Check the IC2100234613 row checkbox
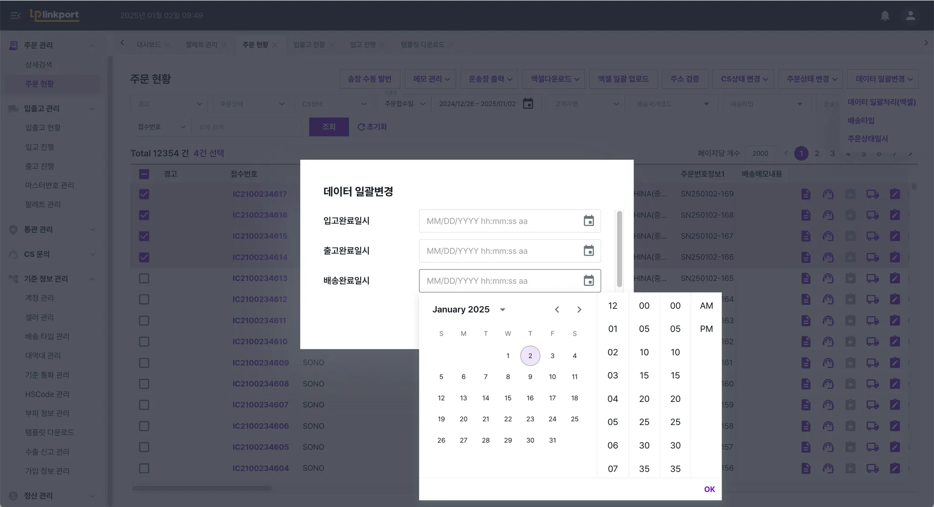The image size is (934, 507). point(144,278)
